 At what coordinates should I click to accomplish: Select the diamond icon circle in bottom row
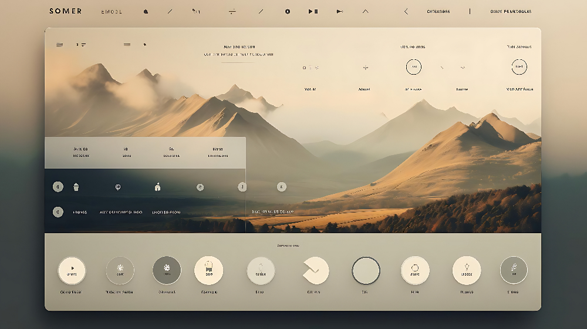tap(467, 270)
